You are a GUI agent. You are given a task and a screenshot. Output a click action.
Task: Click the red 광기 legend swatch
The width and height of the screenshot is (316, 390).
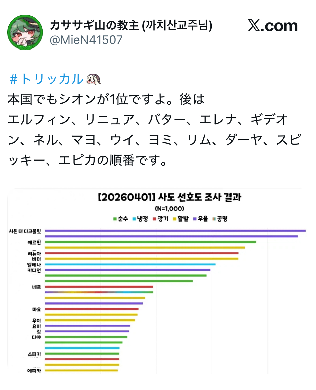pyautogui.click(x=154, y=219)
